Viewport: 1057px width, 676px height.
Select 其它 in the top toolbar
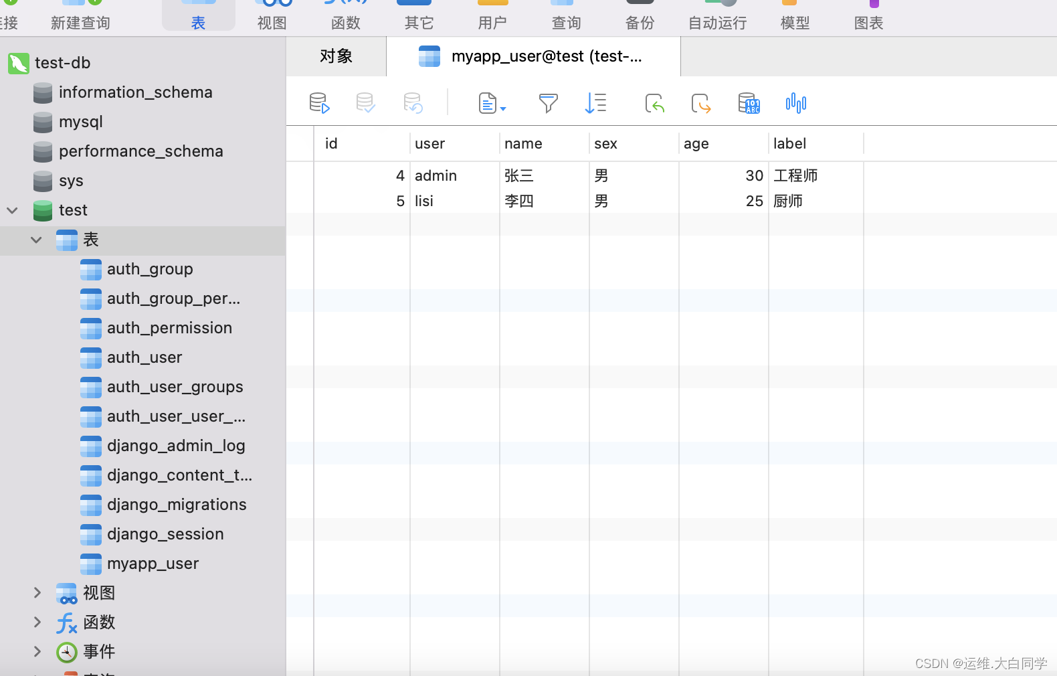click(x=419, y=23)
